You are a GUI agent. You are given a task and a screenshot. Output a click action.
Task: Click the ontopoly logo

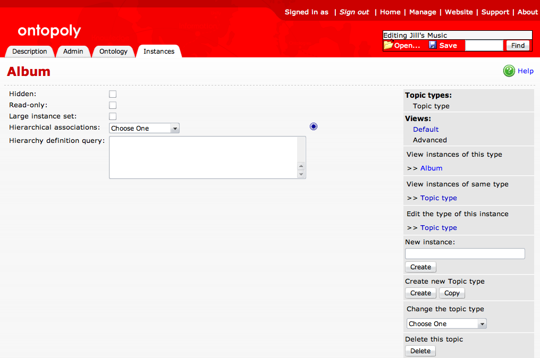point(49,31)
